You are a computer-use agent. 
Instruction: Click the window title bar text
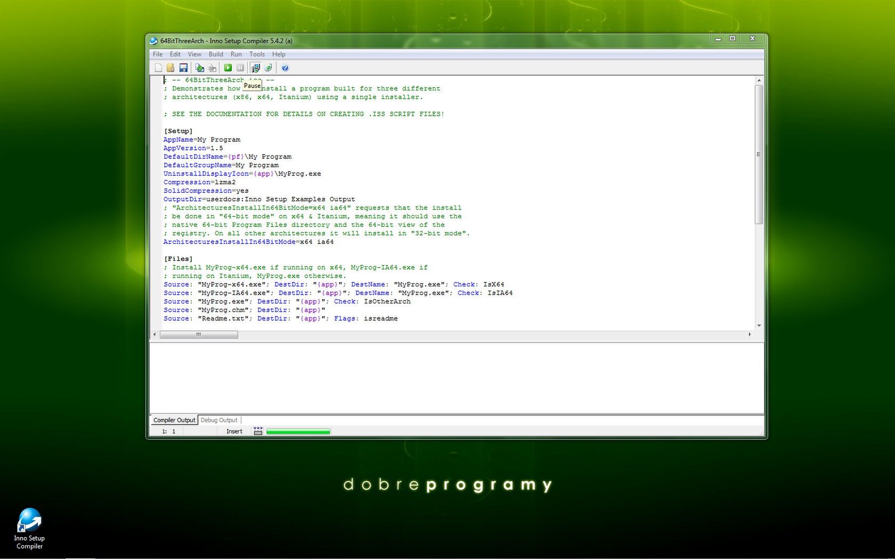click(226, 41)
